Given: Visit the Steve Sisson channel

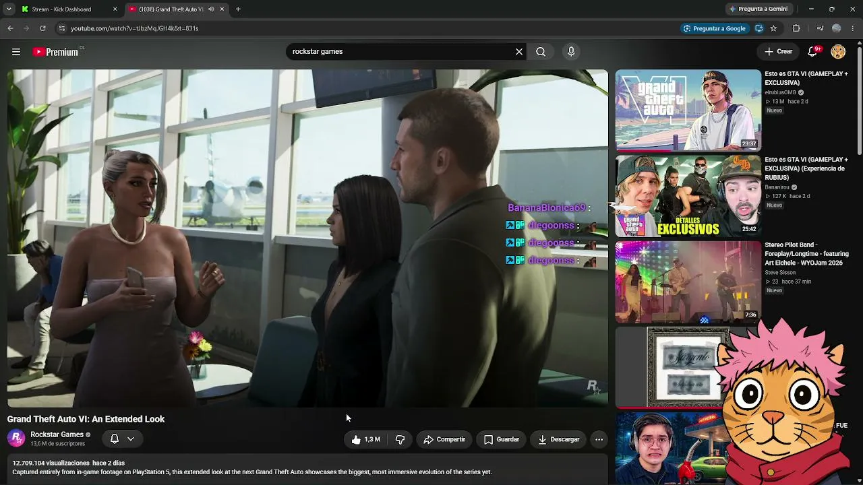Looking at the screenshot, I should pos(780,273).
